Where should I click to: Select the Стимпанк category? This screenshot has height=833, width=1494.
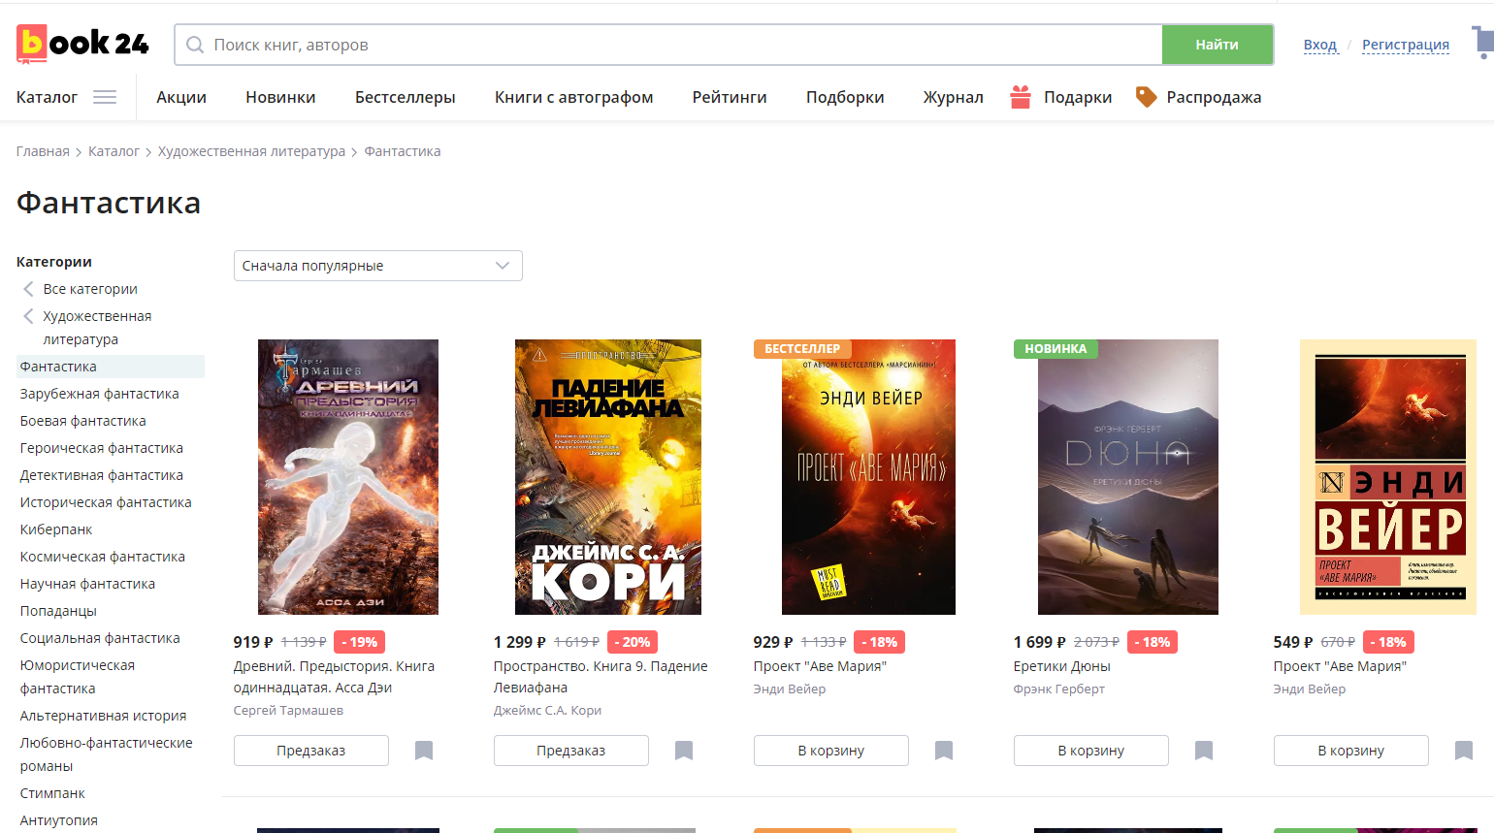pos(52,793)
